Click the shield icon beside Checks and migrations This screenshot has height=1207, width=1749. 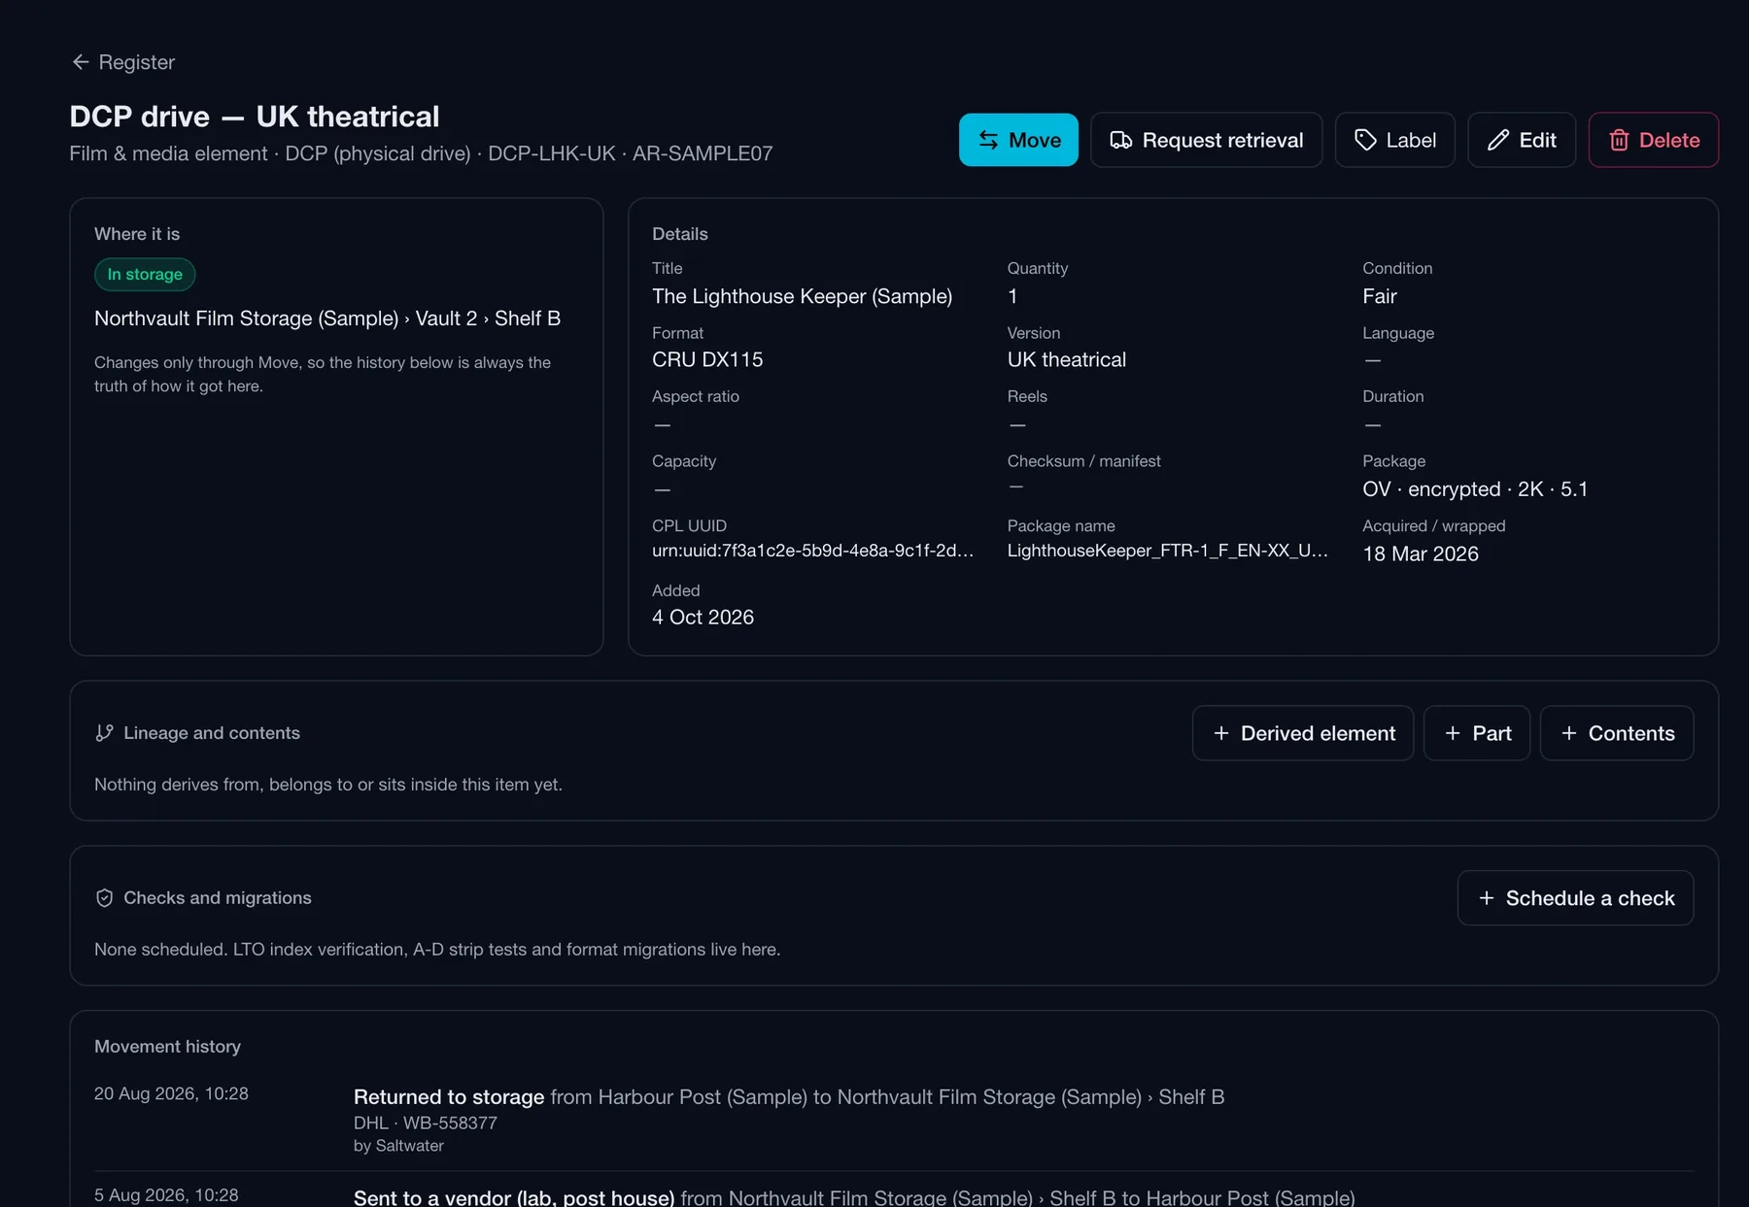point(104,898)
